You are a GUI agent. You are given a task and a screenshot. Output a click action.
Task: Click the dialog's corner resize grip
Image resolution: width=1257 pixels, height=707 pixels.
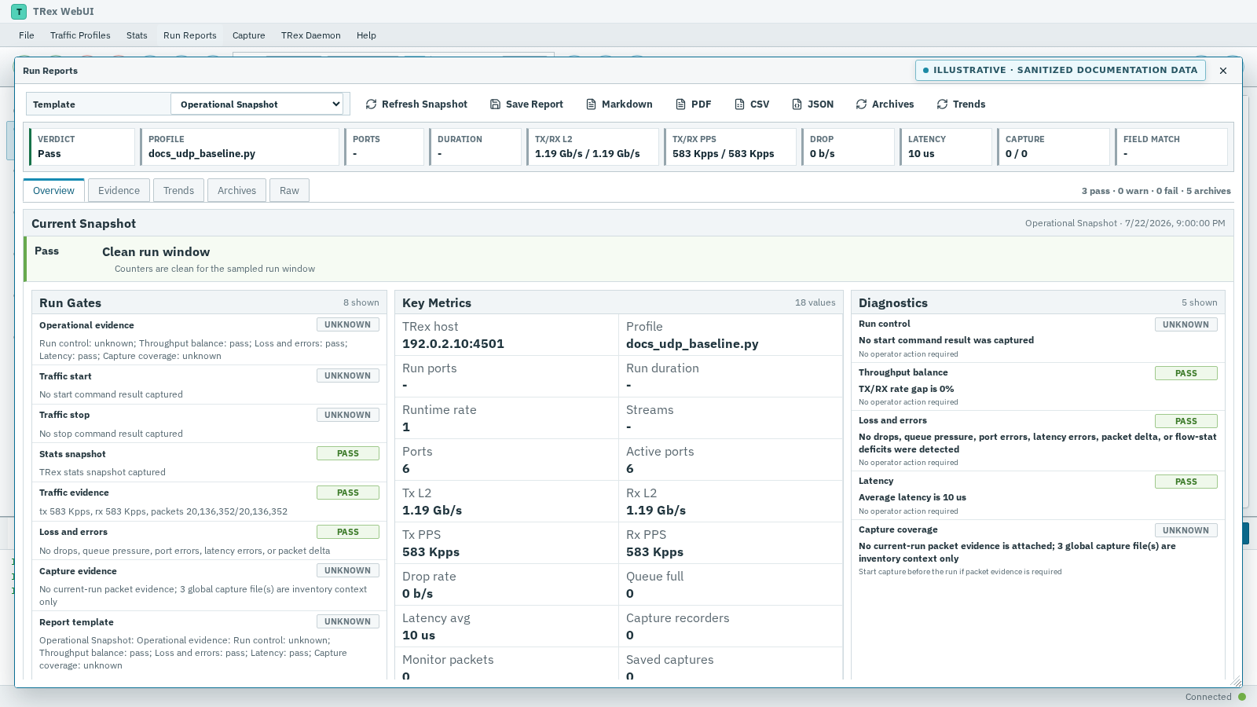[x=1237, y=682]
